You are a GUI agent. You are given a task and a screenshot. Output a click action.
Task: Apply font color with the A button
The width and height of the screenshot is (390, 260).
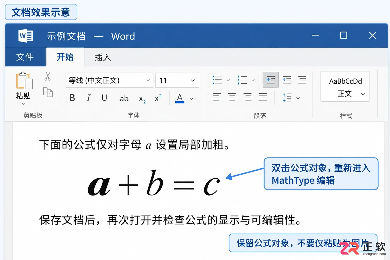(x=180, y=98)
